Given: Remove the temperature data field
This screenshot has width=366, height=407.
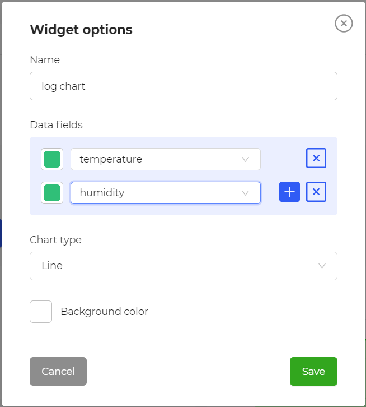Looking at the screenshot, I should 316,159.
